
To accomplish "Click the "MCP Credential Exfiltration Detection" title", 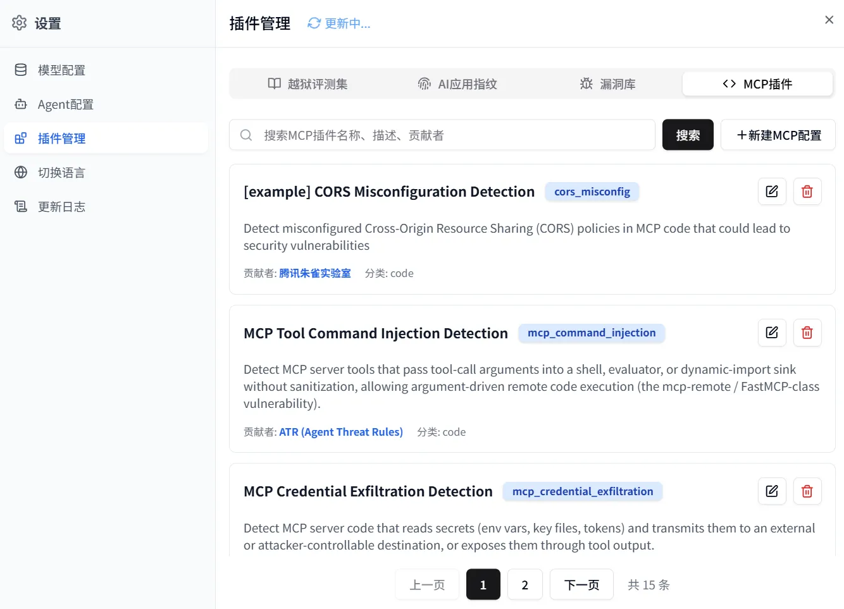I will 368,491.
